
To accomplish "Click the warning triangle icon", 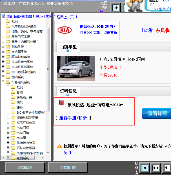I will (x=59, y=146).
